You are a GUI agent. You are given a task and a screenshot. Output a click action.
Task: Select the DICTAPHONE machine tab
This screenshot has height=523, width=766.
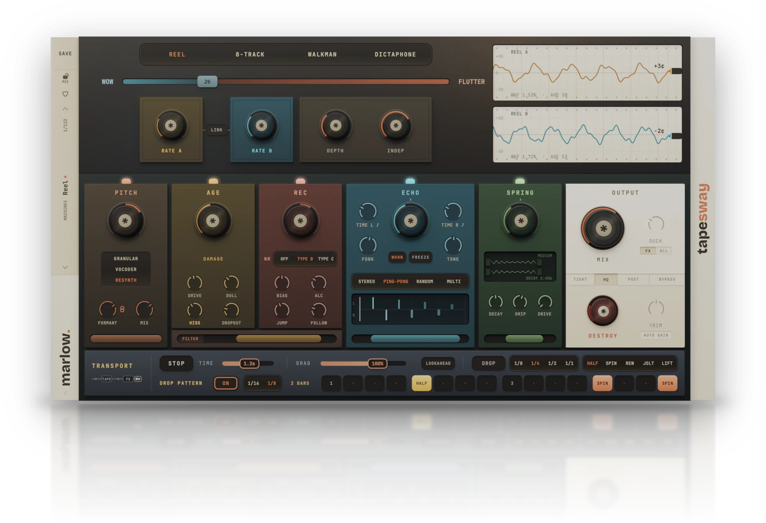pos(395,54)
